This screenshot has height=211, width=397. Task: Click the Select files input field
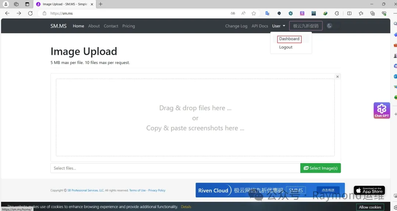(175, 168)
